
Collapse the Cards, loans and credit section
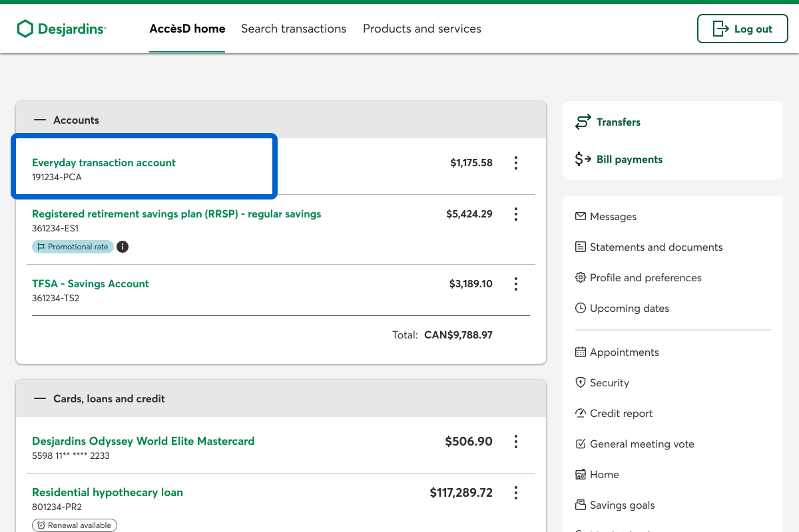(41, 399)
